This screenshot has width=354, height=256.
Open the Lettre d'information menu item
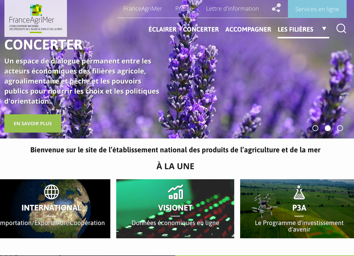coord(232,9)
